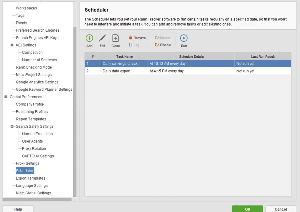This screenshot has width=300, height=212.
Task: Select Competition under KEI Settings
Action: pyautogui.click(x=32, y=53)
